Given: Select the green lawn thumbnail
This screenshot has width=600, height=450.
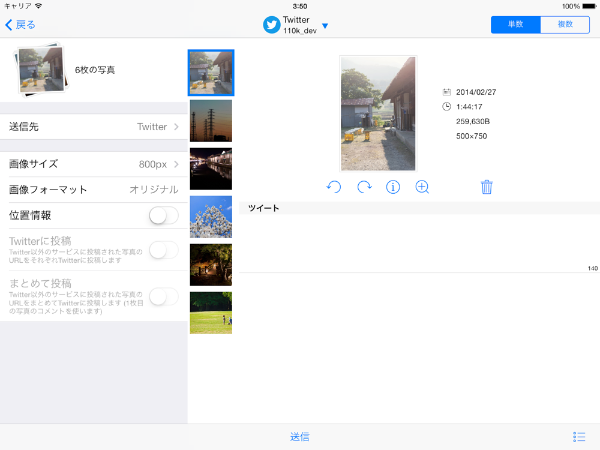Looking at the screenshot, I should pyautogui.click(x=211, y=313).
